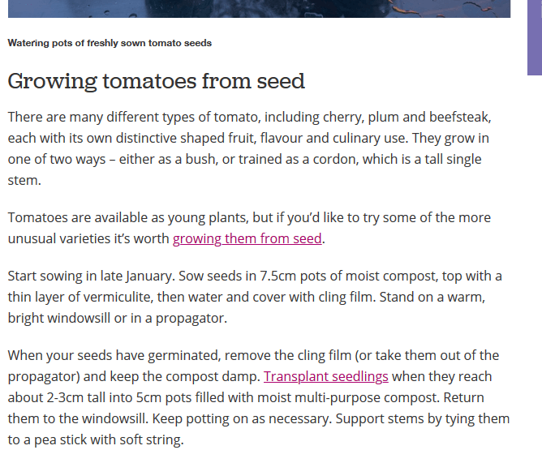Follow the 'Transplant seedlings' link
The width and height of the screenshot is (542, 450).
[326, 376]
